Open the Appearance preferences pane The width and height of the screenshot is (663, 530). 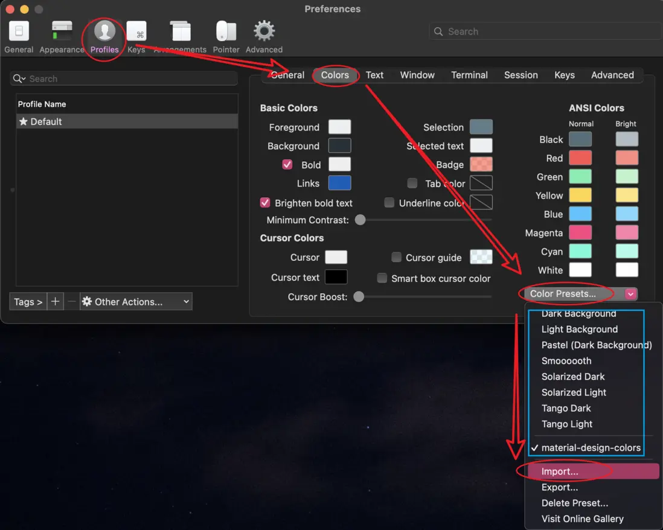click(62, 37)
